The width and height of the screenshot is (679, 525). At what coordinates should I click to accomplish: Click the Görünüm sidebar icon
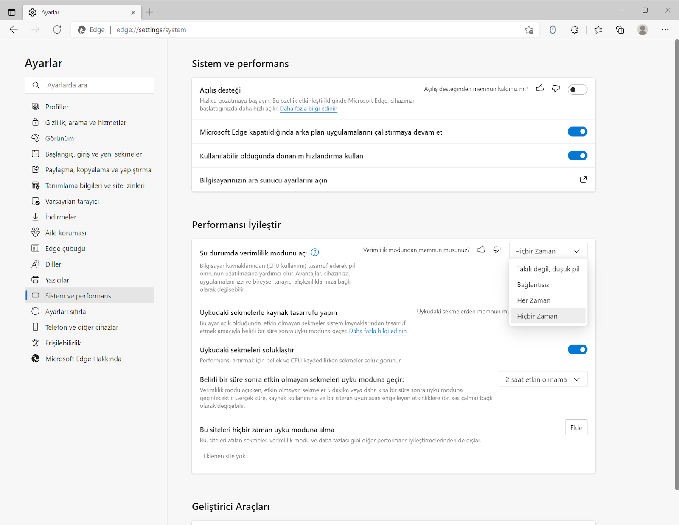pos(36,138)
